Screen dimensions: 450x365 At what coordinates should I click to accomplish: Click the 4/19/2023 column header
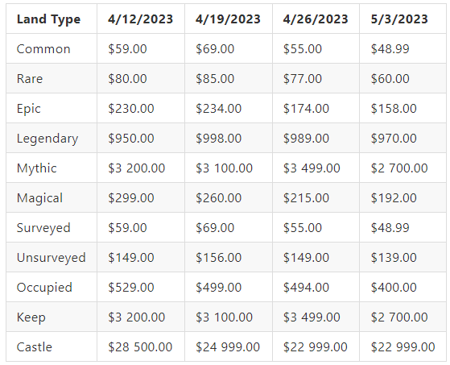pyautogui.click(x=228, y=19)
